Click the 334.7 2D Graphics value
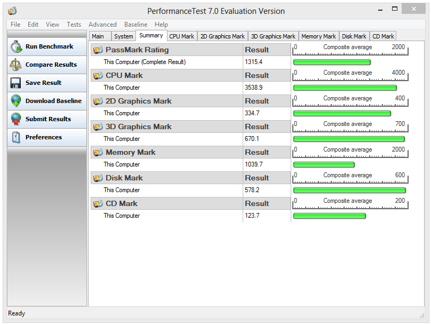 click(x=252, y=113)
